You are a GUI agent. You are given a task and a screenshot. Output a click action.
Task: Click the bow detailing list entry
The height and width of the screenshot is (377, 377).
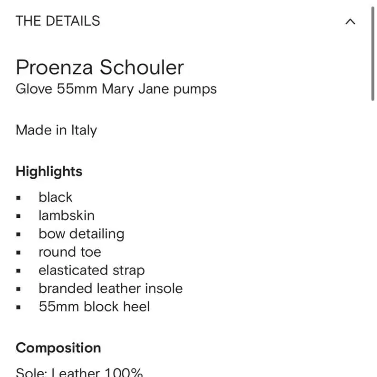[x=81, y=234]
